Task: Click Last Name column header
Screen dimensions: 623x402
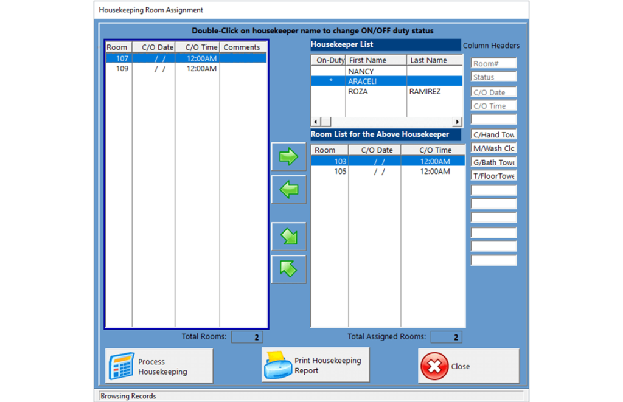Action: (434, 60)
